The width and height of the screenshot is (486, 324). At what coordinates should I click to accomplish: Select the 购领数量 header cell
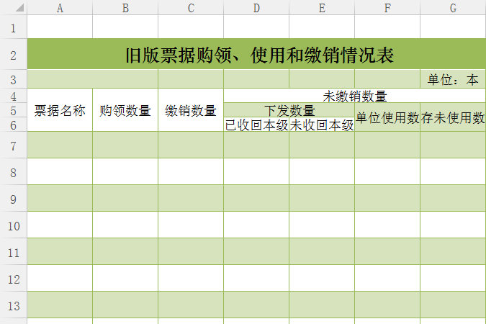125,110
